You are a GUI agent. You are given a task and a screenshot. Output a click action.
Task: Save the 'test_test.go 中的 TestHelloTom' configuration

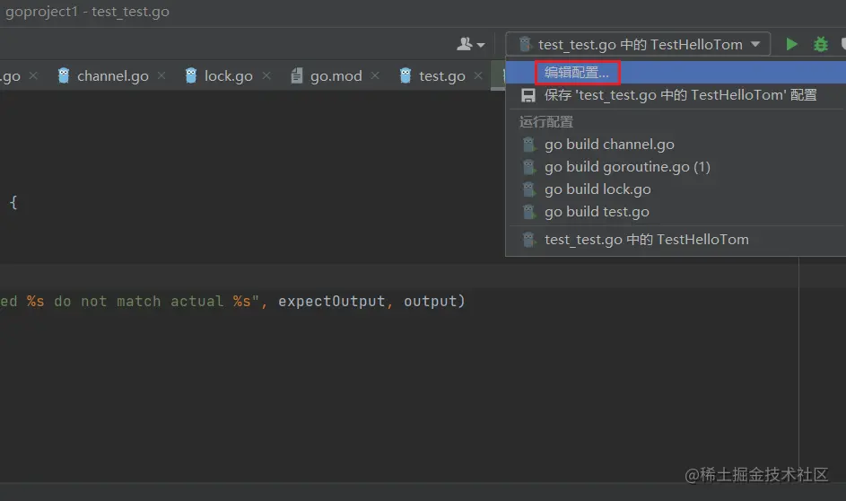(676, 95)
